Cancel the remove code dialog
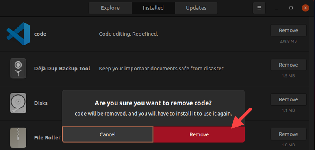 (107, 134)
